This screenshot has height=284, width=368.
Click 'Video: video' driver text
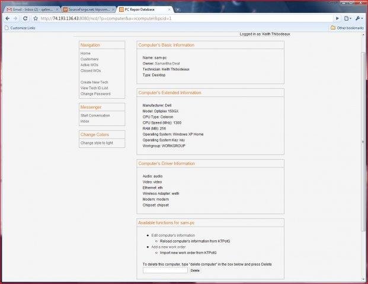(152, 182)
